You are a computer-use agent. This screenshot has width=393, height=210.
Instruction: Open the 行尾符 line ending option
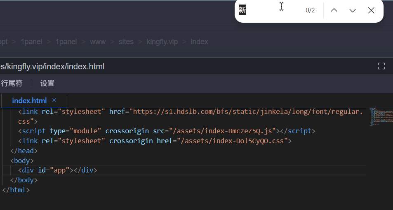12,83
